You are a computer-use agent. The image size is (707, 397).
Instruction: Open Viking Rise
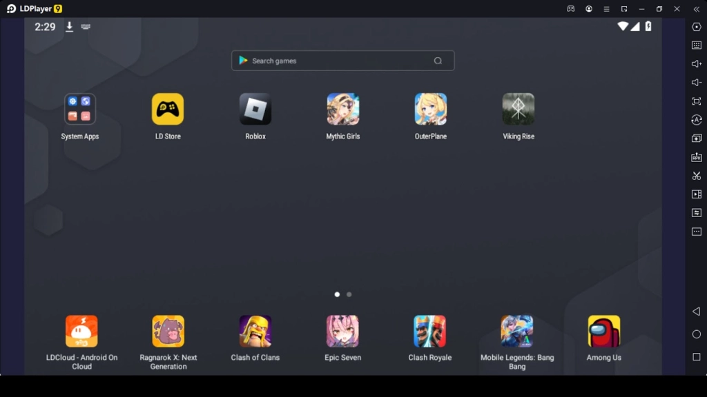click(519, 109)
